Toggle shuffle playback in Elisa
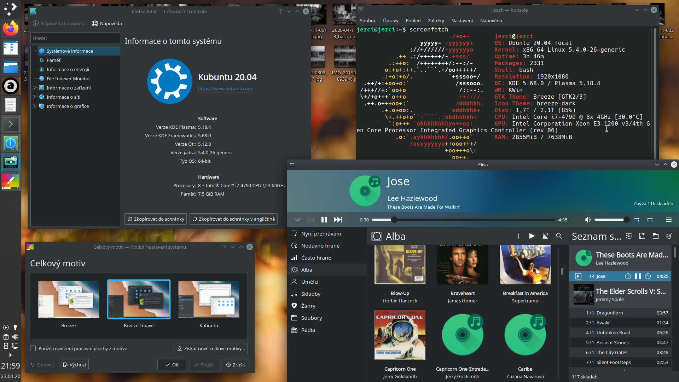The height and width of the screenshot is (382, 679). 637,220
